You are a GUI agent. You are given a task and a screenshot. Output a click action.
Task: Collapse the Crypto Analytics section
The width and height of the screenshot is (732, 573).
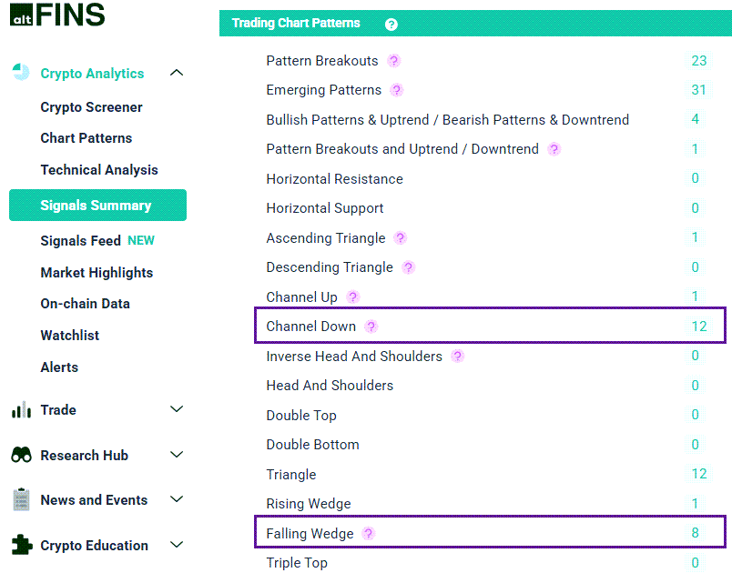pyautogui.click(x=177, y=73)
